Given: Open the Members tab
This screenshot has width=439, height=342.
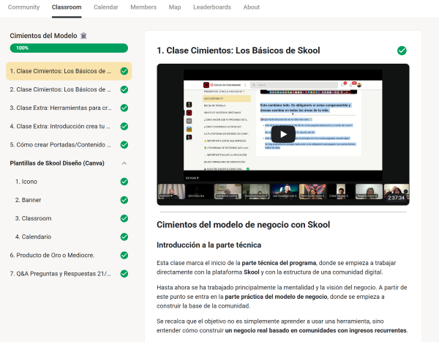Looking at the screenshot, I should (143, 7).
